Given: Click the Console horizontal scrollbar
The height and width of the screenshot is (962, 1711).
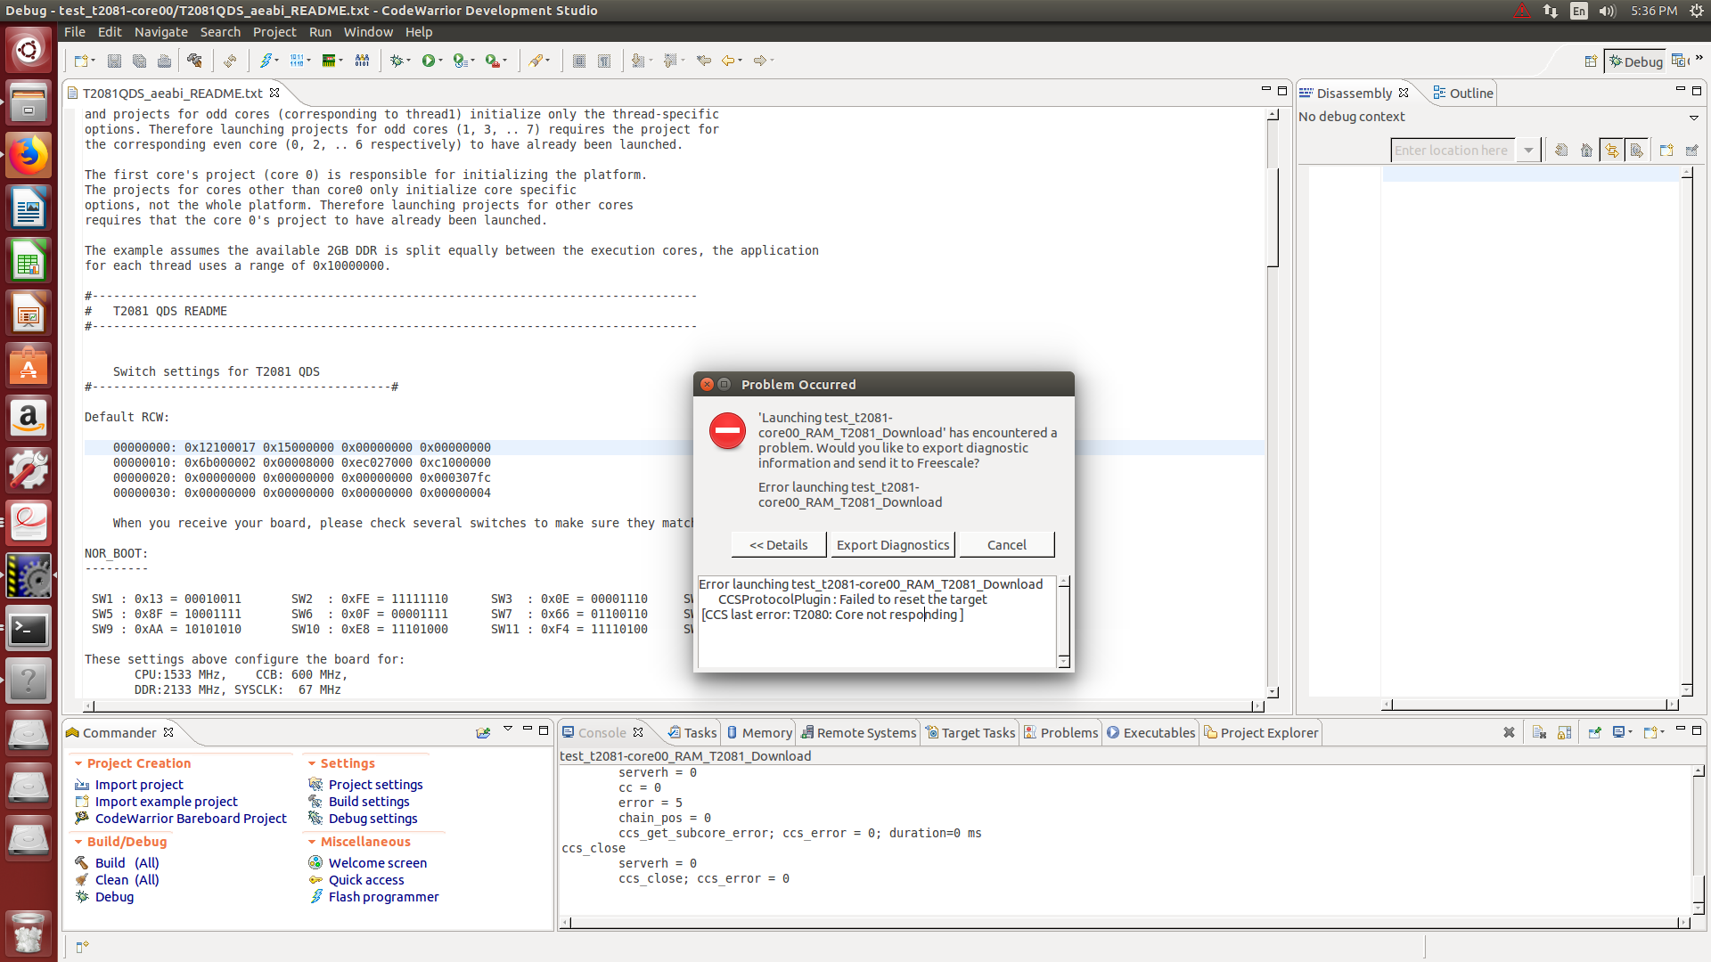Looking at the screenshot, I should tap(1125, 923).
